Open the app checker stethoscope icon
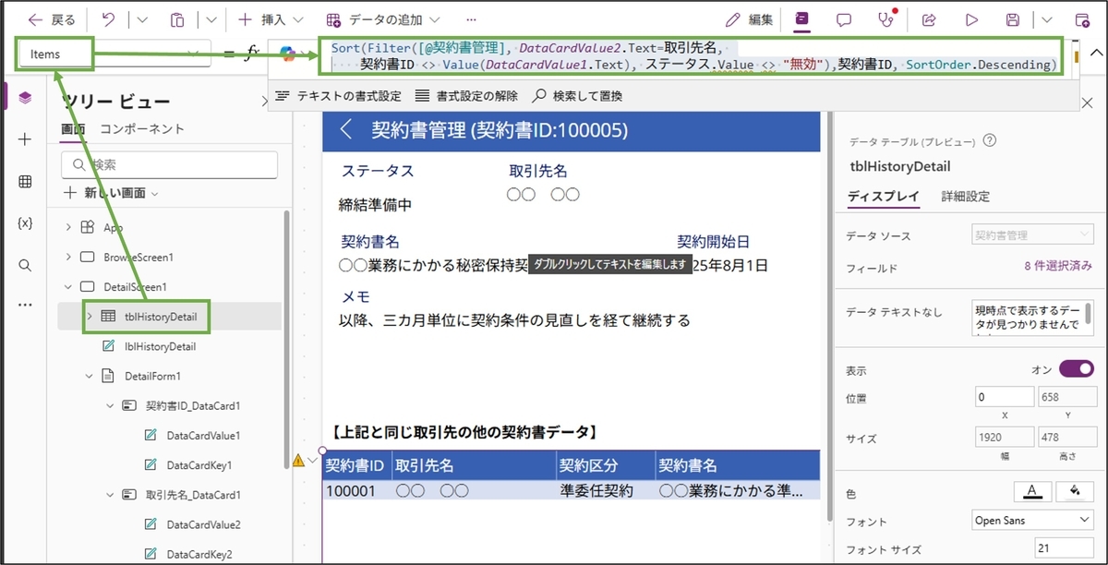The image size is (1108, 565). coord(887,18)
